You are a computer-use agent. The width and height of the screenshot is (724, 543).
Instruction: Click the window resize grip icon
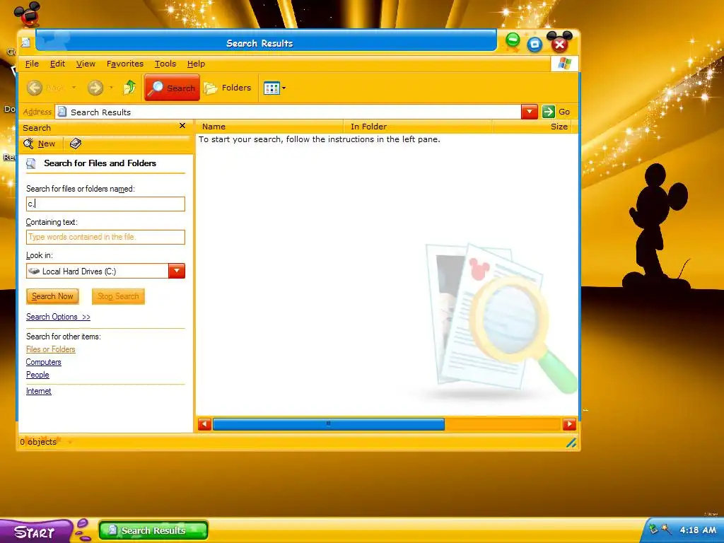point(571,443)
